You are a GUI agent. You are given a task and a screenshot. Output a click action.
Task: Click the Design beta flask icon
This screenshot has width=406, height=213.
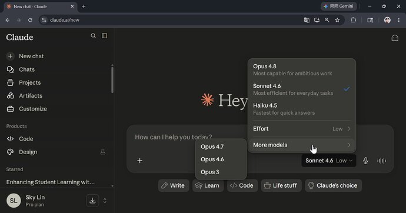[103, 152]
